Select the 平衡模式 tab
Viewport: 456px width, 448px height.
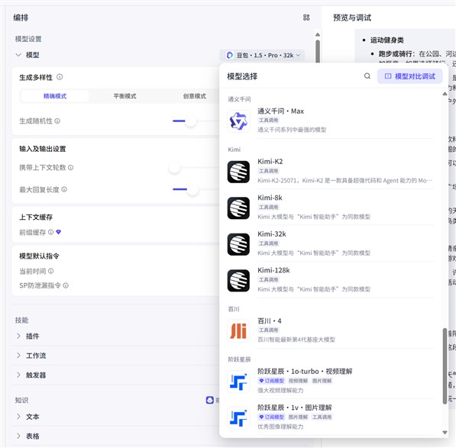point(125,96)
